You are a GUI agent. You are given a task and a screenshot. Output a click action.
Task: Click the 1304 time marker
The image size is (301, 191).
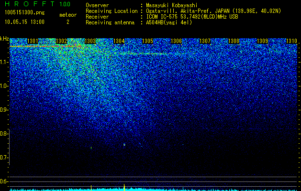click(x=119, y=41)
